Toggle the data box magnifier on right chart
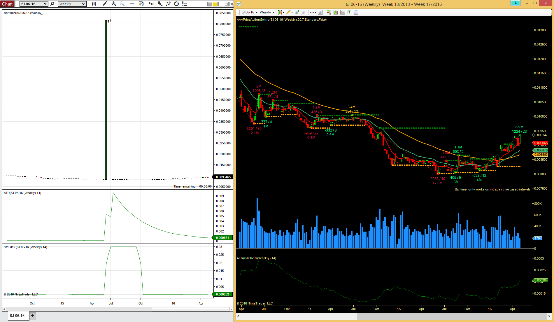This screenshot has height=322, width=554. pyautogui.click(x=320, y=12)
